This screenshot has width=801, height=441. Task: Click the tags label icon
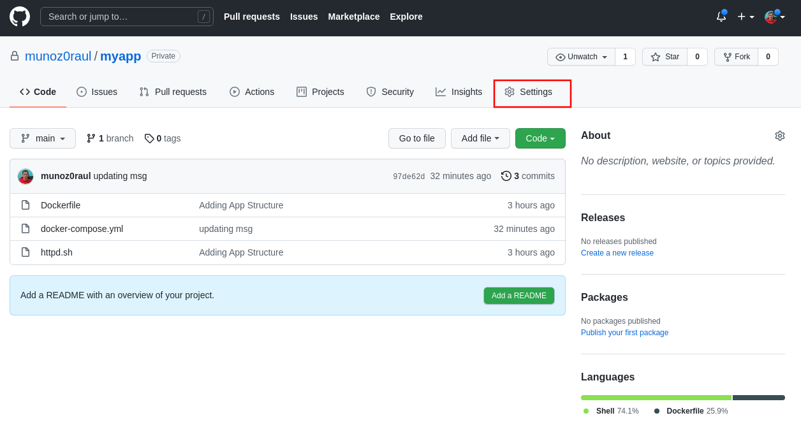tap(149, 138)
